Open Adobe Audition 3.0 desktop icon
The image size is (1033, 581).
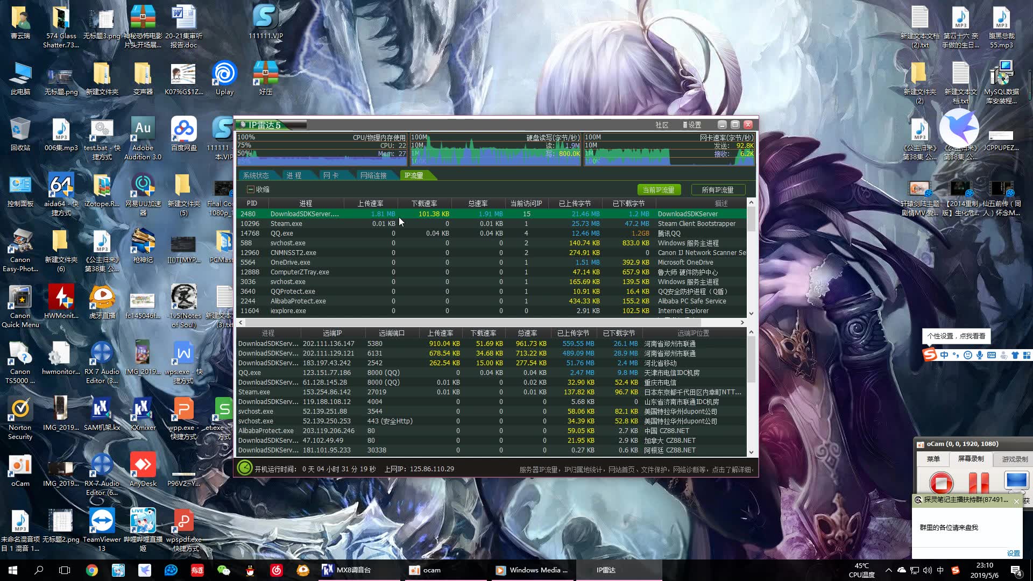(x=143, y=138)
